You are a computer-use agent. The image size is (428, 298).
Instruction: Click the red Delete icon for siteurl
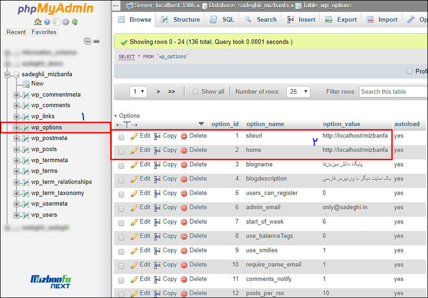coord(184,136)
